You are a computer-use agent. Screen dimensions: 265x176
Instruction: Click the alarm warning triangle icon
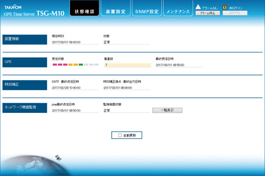coord(198,7)
